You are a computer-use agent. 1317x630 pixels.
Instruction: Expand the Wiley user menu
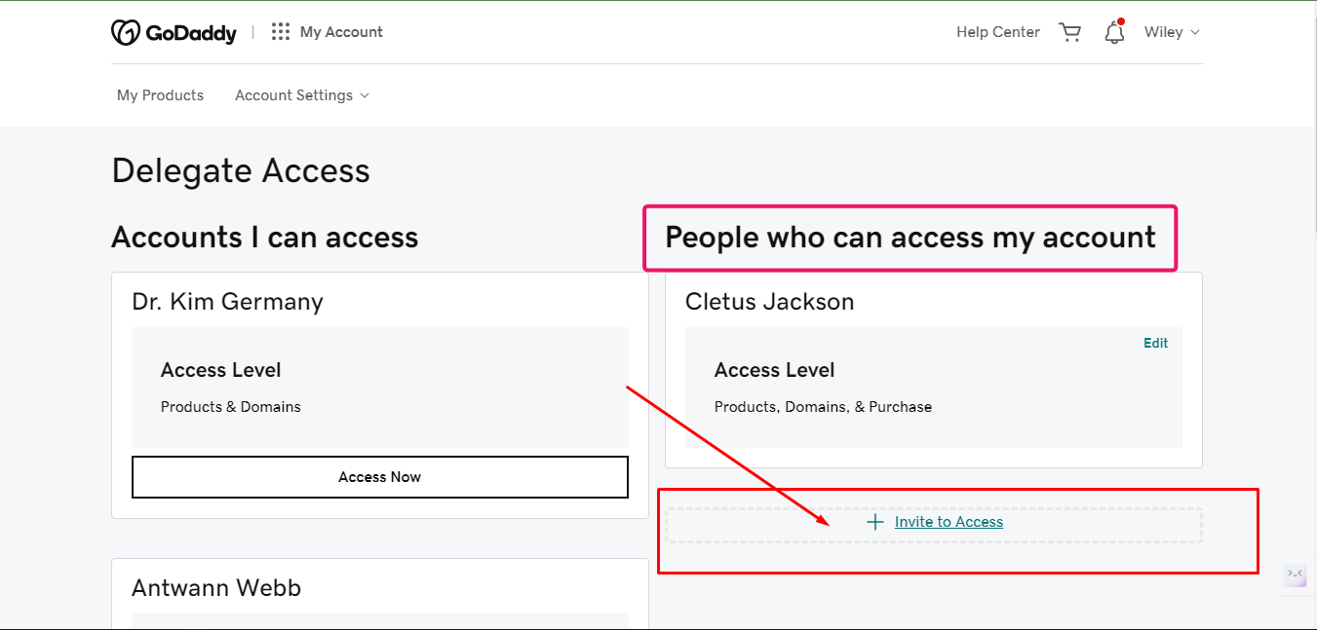coord(1172,32)
